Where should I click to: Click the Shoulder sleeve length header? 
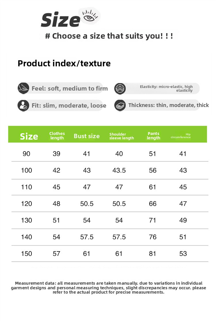click(x=122, y=136)
